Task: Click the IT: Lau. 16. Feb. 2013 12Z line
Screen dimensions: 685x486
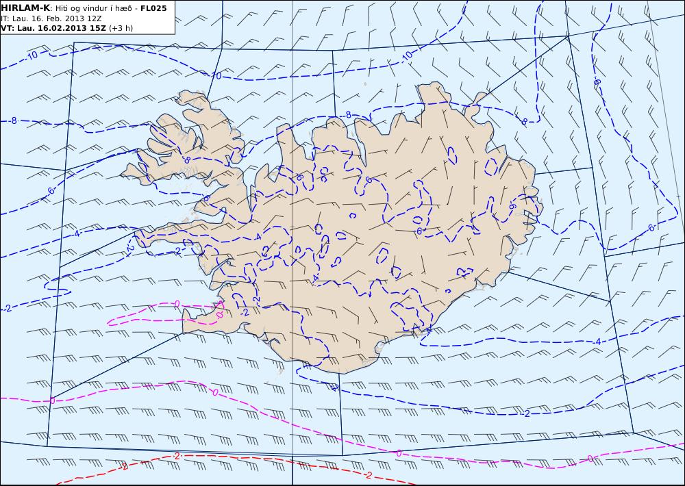Action: (x=51, y=18)
